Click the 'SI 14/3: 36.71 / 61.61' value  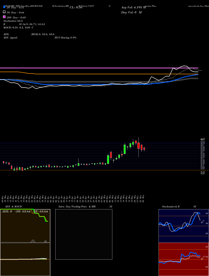(x=32, y=24)
